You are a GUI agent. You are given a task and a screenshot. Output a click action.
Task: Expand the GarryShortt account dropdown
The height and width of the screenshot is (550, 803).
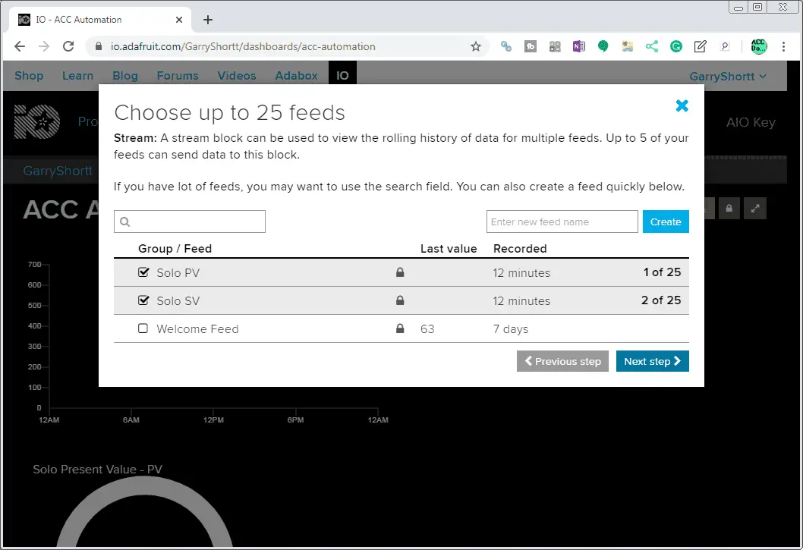pos(728,77)
